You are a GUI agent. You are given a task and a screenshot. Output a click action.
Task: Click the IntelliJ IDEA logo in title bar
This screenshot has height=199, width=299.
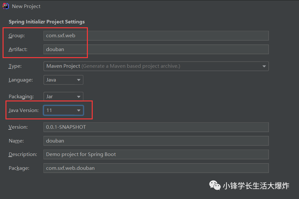[x=5, y=6]
